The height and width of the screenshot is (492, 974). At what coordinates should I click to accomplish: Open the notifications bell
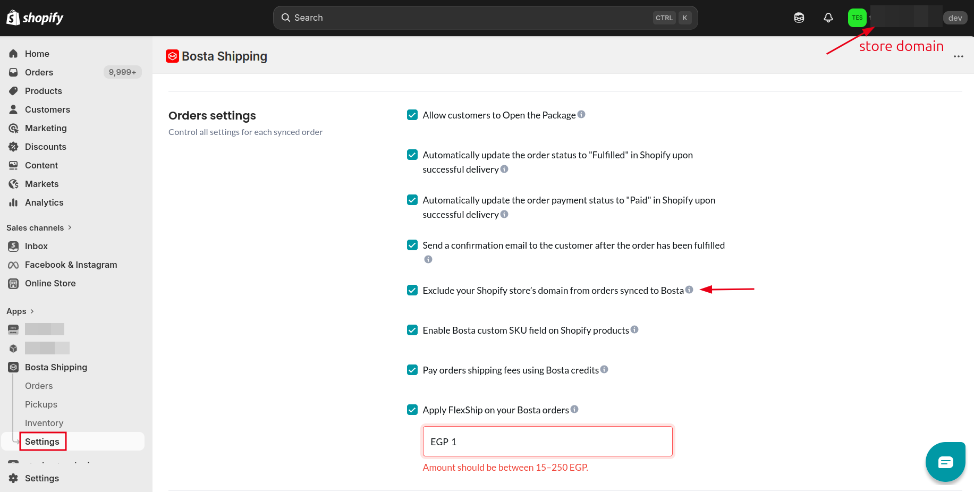point(828,18)
